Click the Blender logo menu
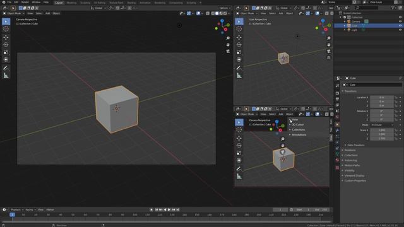This screenshot has width=404, height=227. coord(4,2)
